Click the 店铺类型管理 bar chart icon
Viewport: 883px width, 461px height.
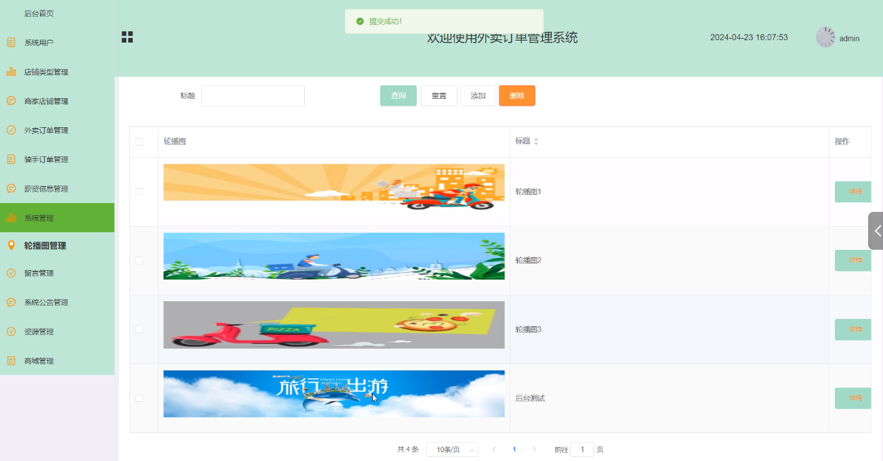[11, 72]
